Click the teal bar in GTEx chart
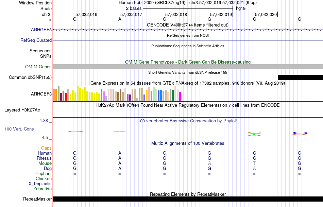This screenshot has width=323, height=207. 101,95
